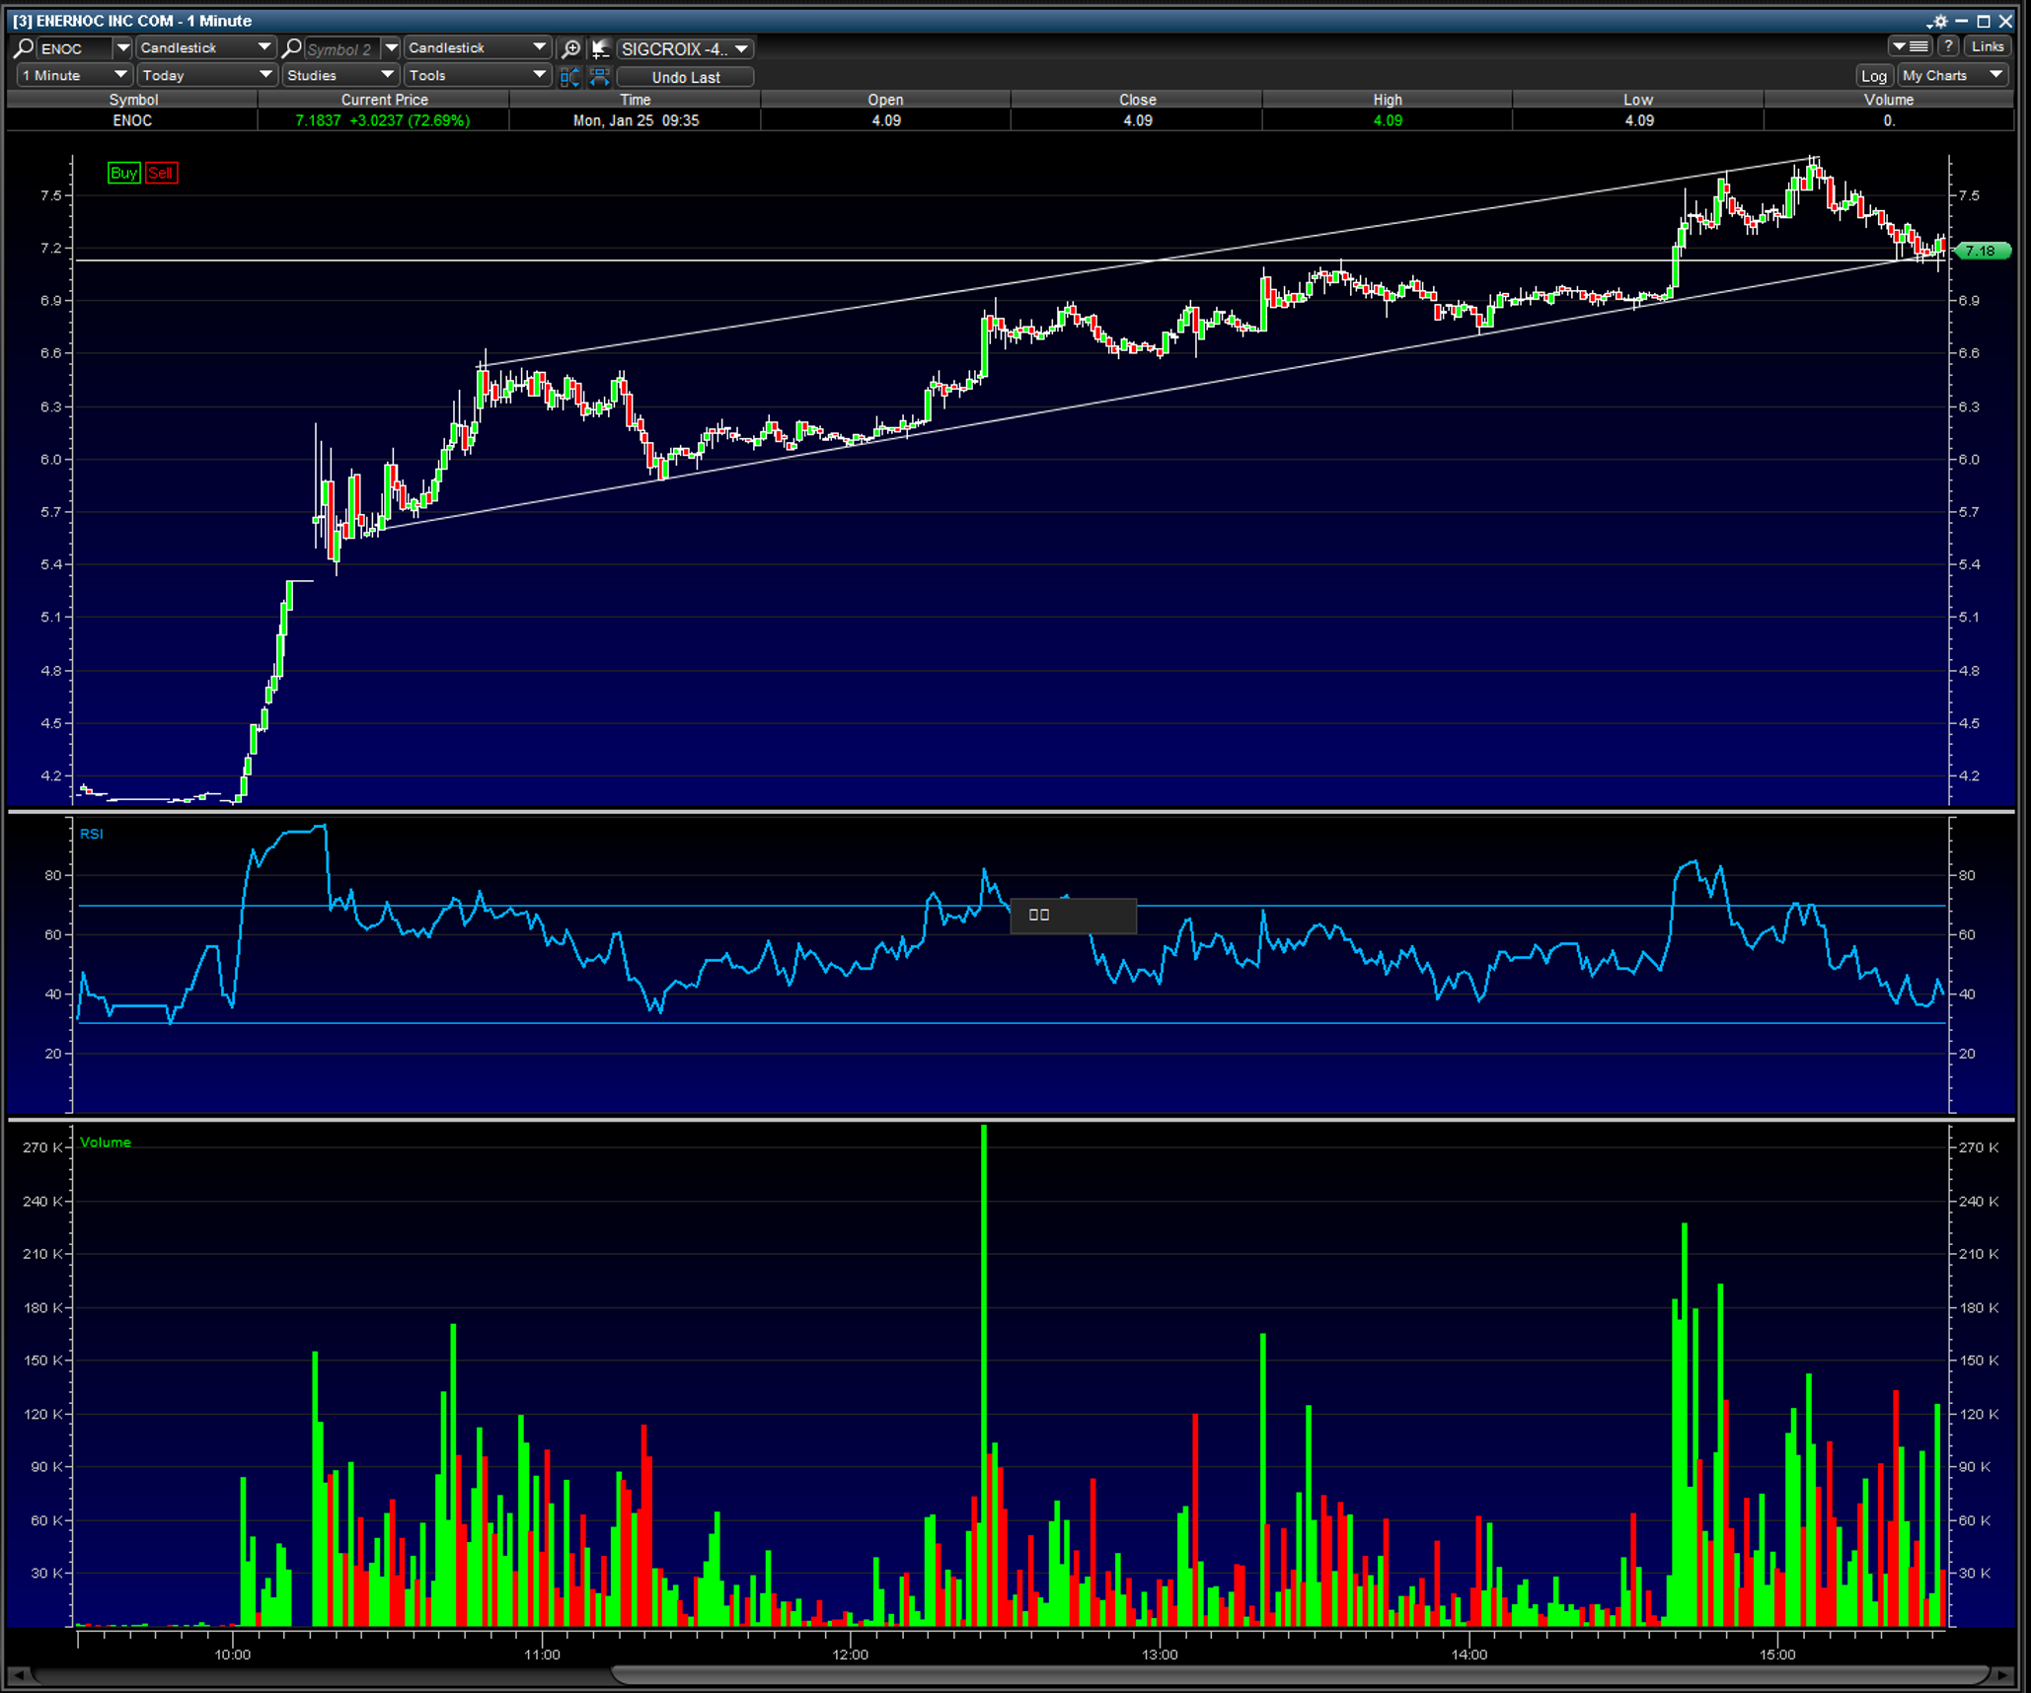Click the horizontal chart scrollbar thumb
This screenshot has height=1693, width=2031.
(x=1299, y=1674)
